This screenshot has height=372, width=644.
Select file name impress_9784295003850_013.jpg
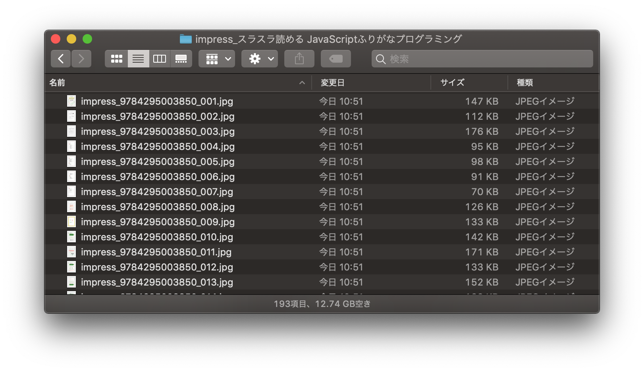click(x=157, y=282)
